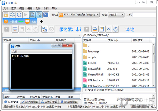
Task: Click the gray play transfer button
Action: click(26, 15)
